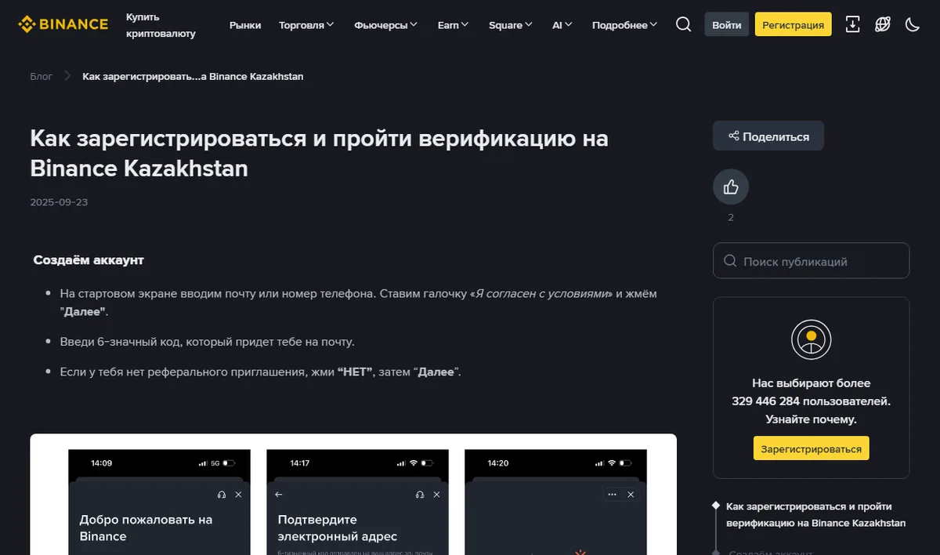This screenshot has height=555, width=940.
Task: Open the search magnifier icon in header
Action: [x=683, y=24]
